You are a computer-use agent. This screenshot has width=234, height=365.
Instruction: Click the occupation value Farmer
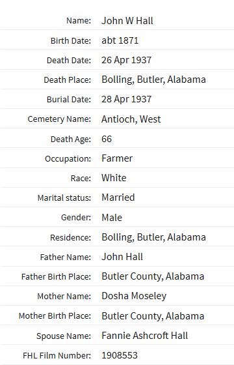coord(117,158)
